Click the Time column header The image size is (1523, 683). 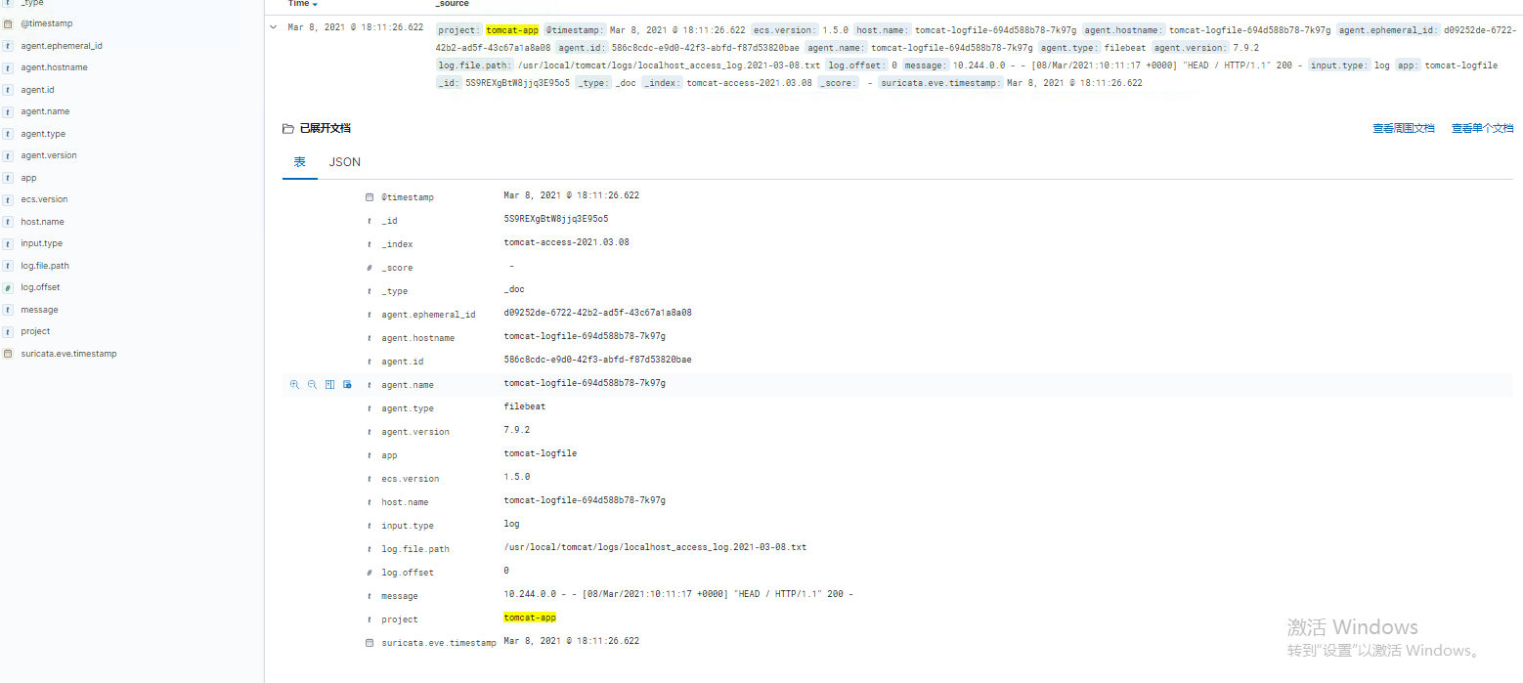tap(298, 4)
